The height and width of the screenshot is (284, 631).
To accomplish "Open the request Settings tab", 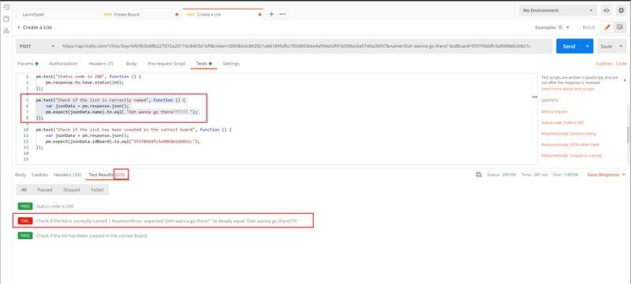I will click(231, 64).
